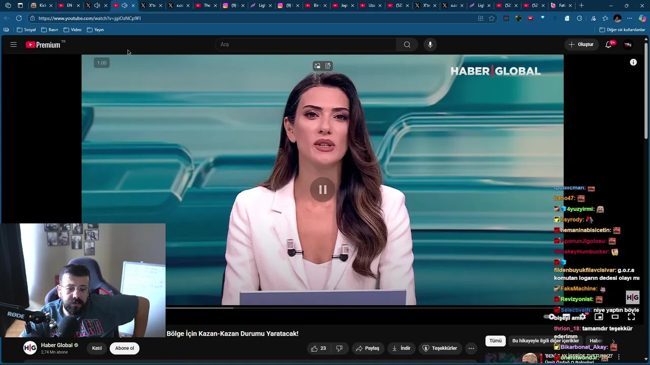Image resolution: width=650 pixels, height=365 pixels.
Task: Open a new browser tab
Action: coord(581,6)
